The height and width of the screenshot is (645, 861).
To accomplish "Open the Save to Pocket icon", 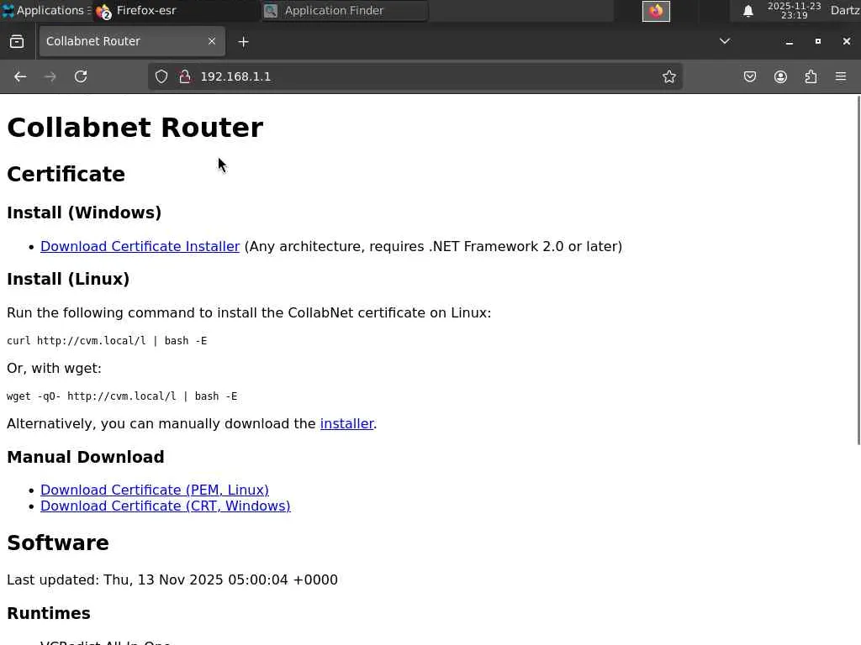I will click(x=749, y=76).
